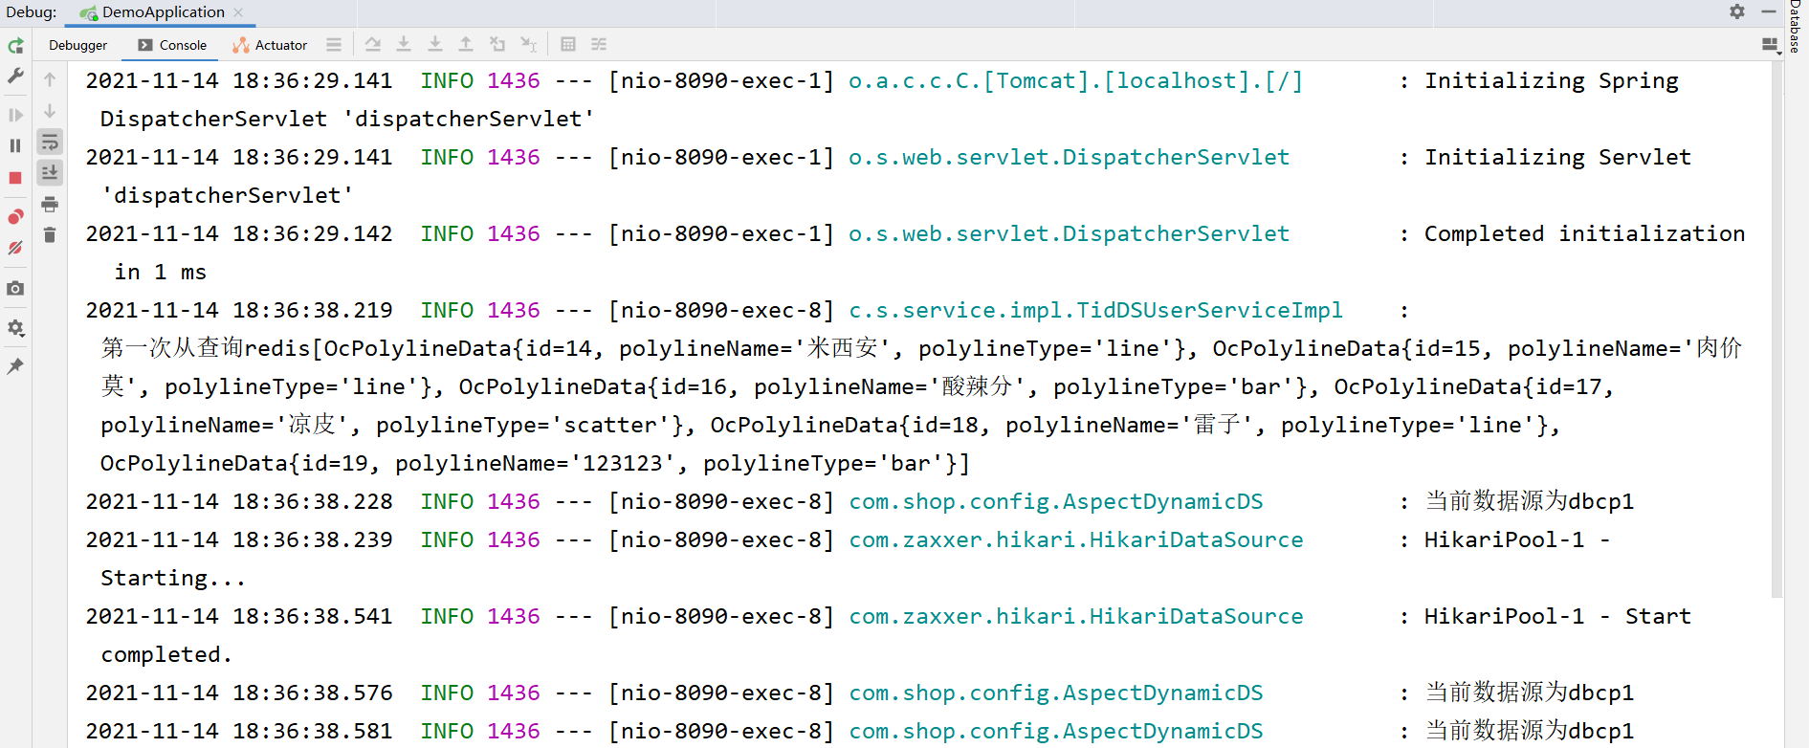
Task: Click DispatcherServlet 'dispatcherServlet' continuation line
Action: 347,119
